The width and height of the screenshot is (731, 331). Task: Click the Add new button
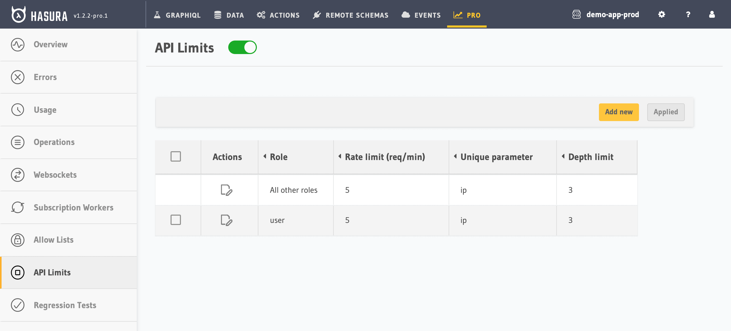pos(619,112)
